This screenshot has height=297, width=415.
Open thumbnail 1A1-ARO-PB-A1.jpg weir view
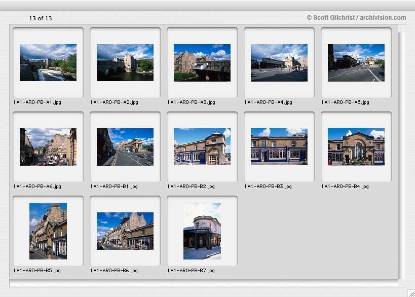point(48,62)
